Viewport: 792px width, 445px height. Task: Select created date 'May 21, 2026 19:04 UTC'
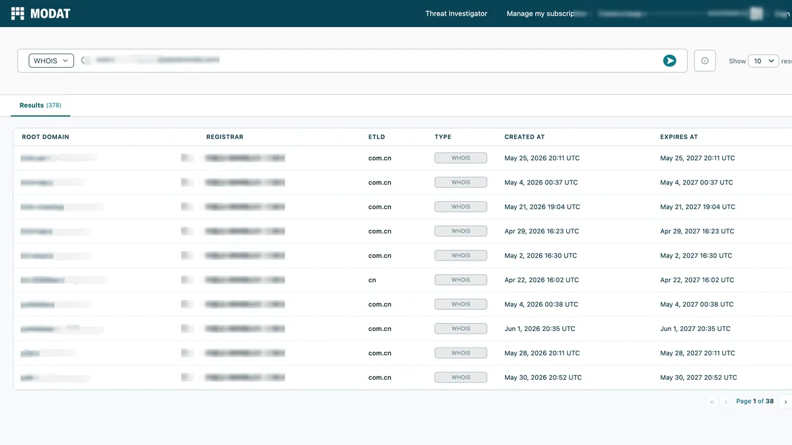point(542,207)
